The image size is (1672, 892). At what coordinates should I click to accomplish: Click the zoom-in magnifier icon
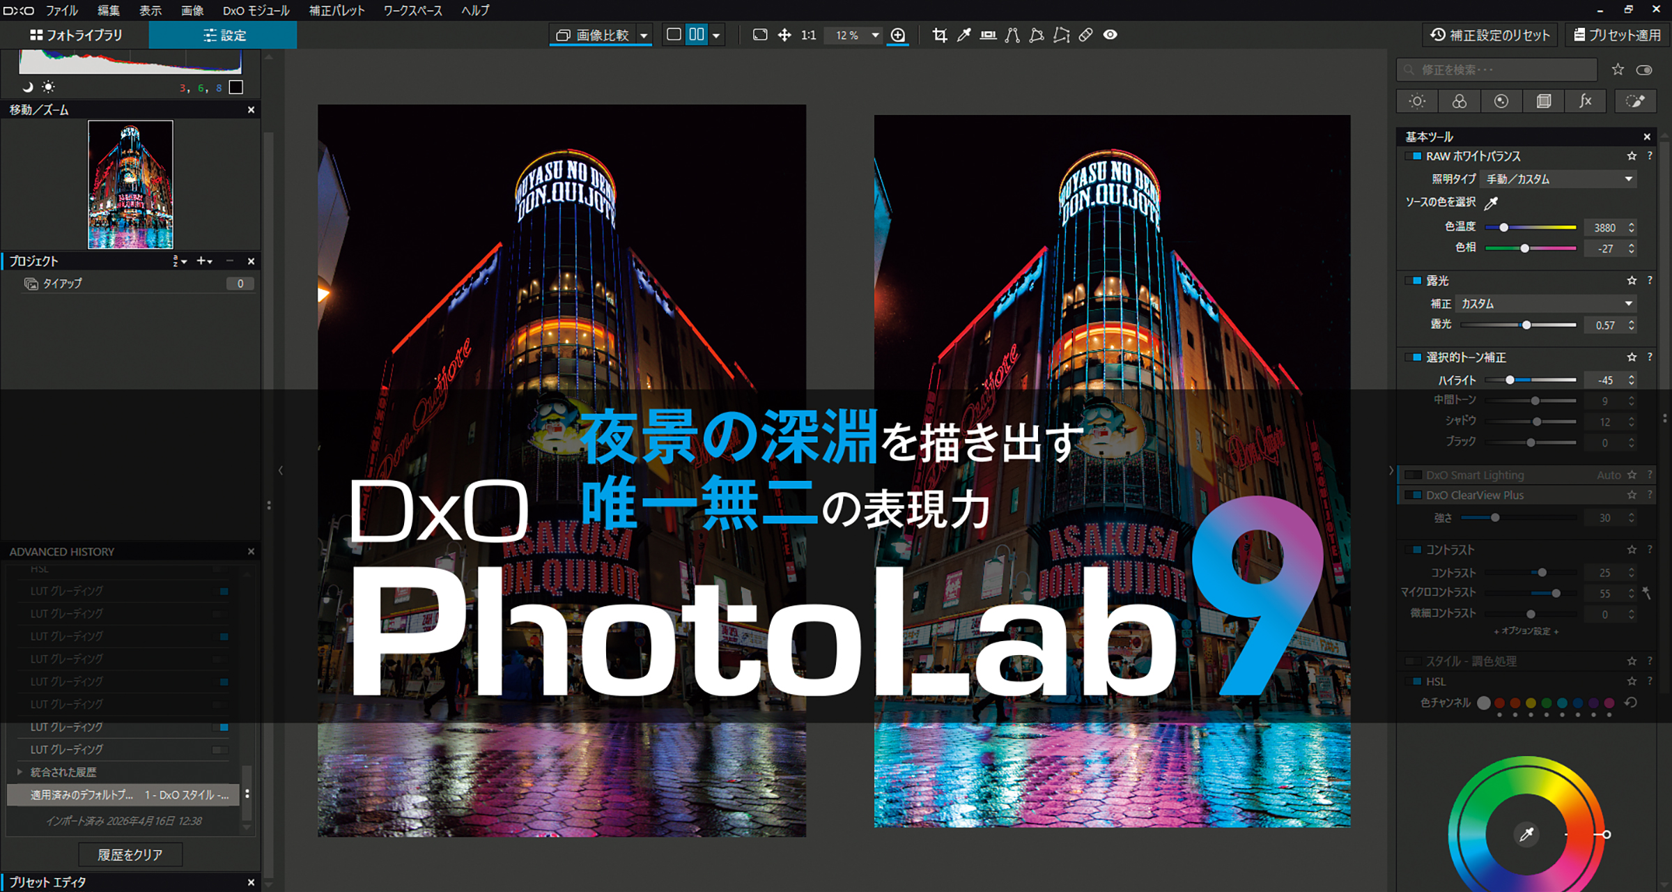(x=898, y=35)
